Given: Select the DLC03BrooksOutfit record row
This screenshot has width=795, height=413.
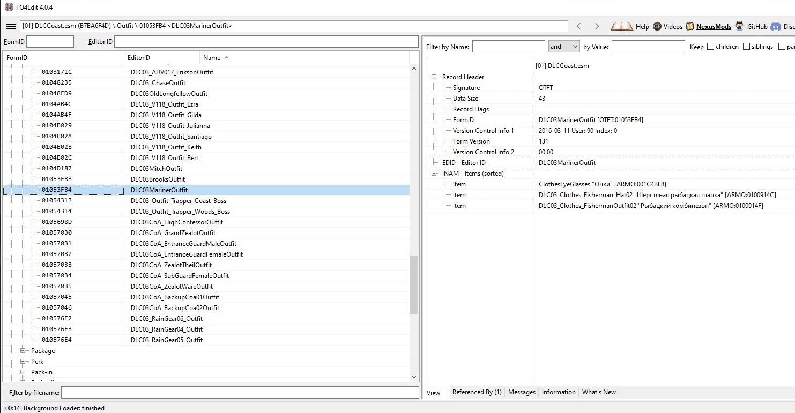Looking at the screenshot, I should tap(158, 179).
